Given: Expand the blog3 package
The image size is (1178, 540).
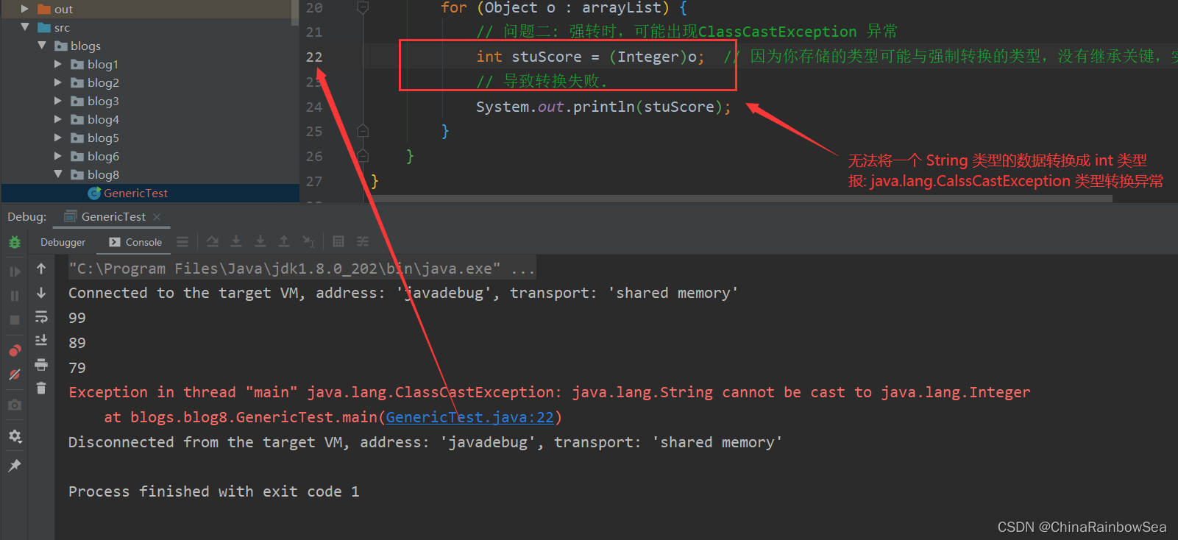Looking at the screenshot, I should click(x=58, y=101).
